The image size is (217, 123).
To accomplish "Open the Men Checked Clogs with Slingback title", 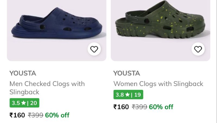I will pyautogui.click(x=47, y=88).
